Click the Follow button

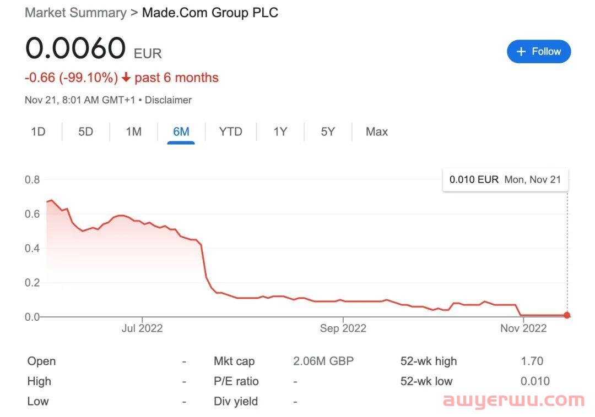[x=538, y=52]
